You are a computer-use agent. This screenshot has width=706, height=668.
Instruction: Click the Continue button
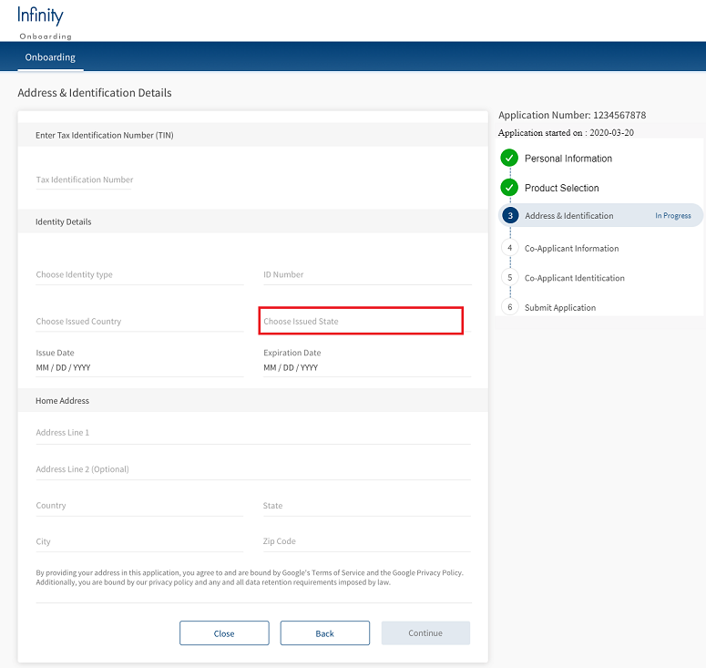[425, 633]
